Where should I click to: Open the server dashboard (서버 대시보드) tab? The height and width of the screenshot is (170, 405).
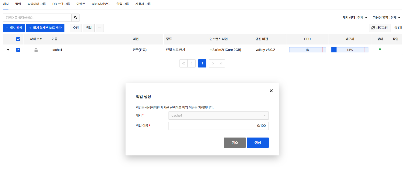(x=101, y=4)
